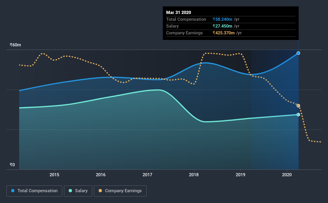
Task: Toggle the Company Earnings legend button
Action: point(120,191)
